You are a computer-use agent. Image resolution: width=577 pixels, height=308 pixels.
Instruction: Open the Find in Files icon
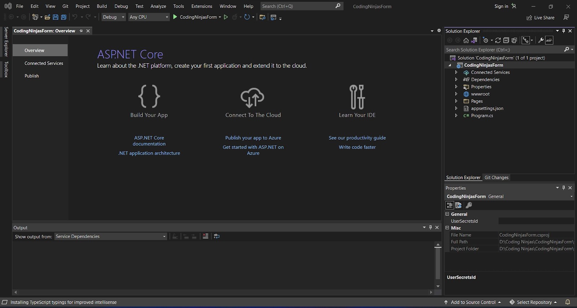tap(263, 17)
